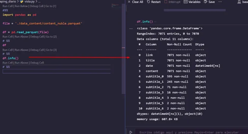Viewport: 248px width, 134px height.
Task: Click 'Run Above' in the last cell lens
Action: coord(21,63)
